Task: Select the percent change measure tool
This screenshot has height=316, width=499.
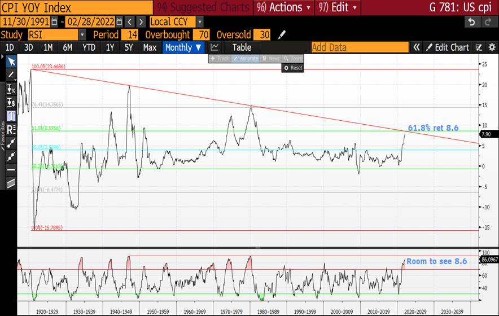Action: click(x=11, y=89)
